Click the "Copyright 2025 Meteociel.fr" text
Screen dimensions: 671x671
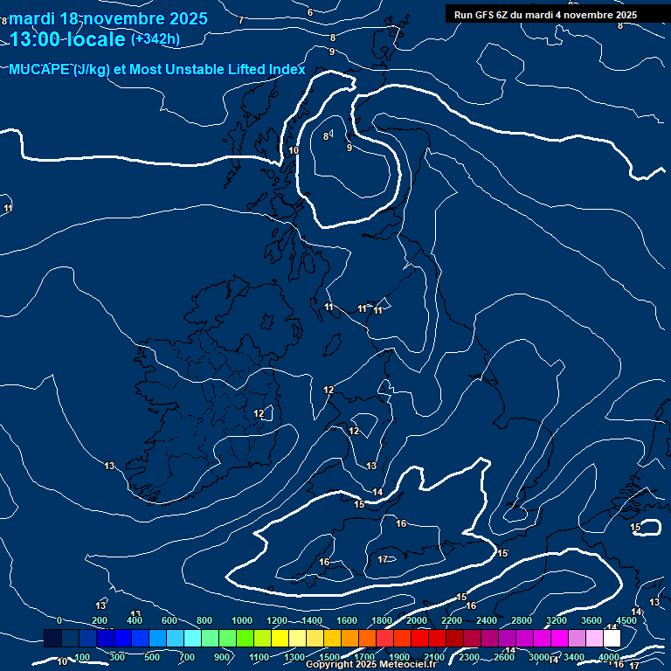pos(371,664)
